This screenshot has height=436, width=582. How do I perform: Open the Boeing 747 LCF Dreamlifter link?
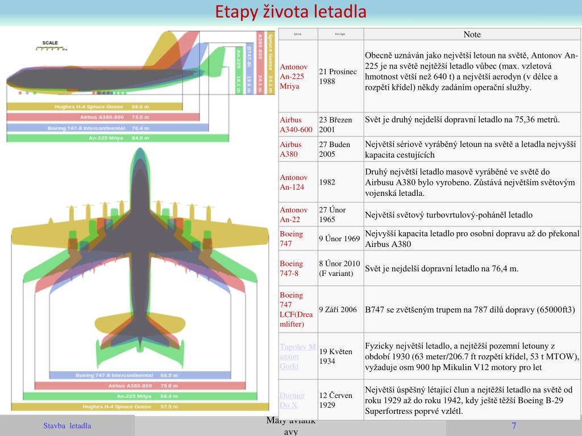point(296,309)
